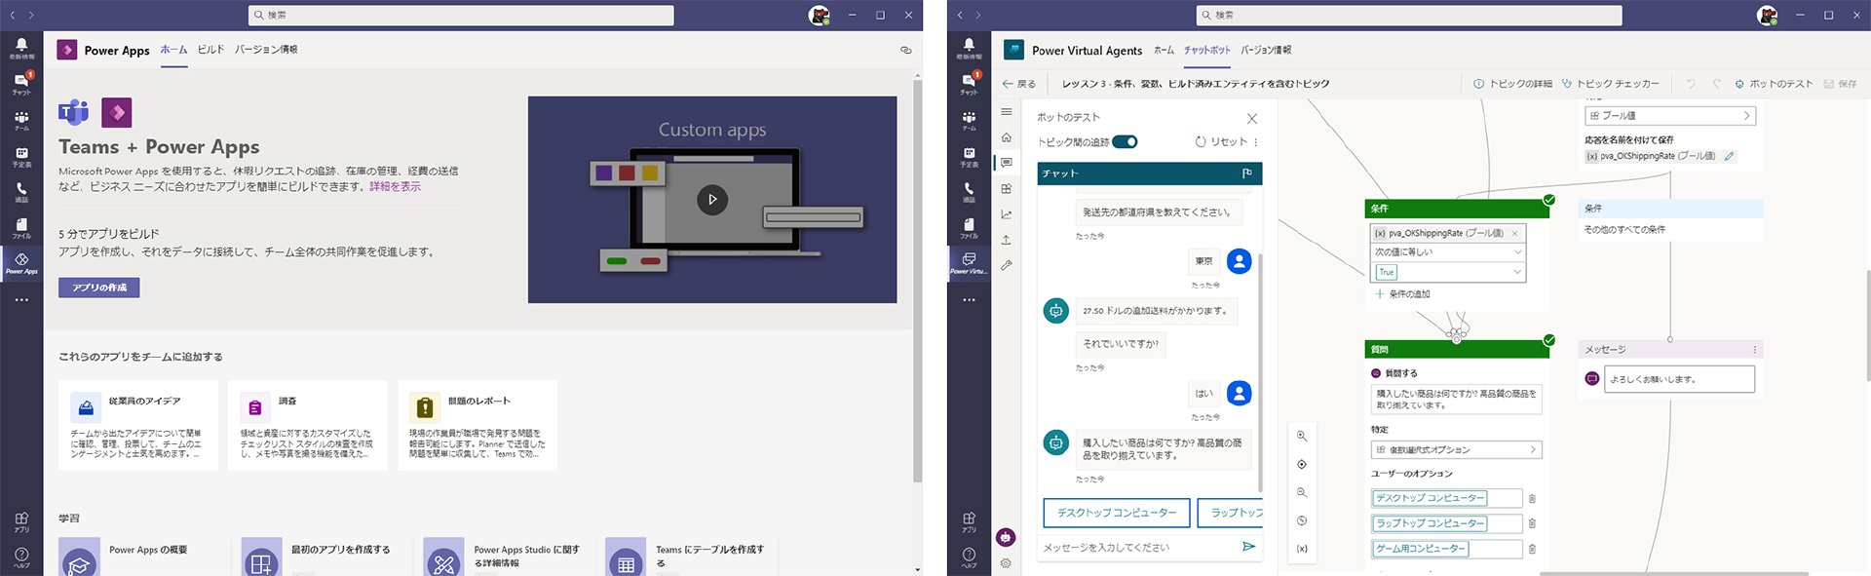Screen dimensions: 1871x576
Task: Select Power Apps icon in left sidebar
Action: (21, 263)
